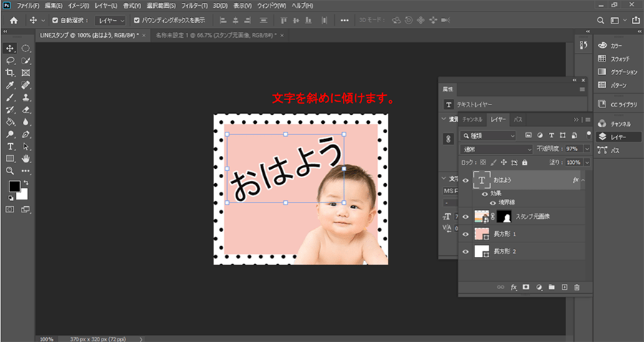Select the Lasso tool
This screenshot has height=342, width=644.
(10, 60)
